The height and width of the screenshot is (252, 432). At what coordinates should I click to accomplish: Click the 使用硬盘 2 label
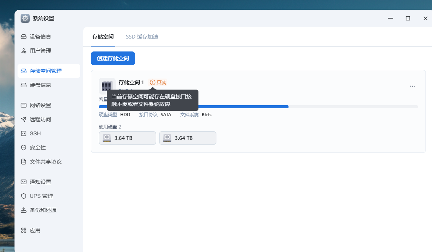pyautogui.click(x=110, y=127)
